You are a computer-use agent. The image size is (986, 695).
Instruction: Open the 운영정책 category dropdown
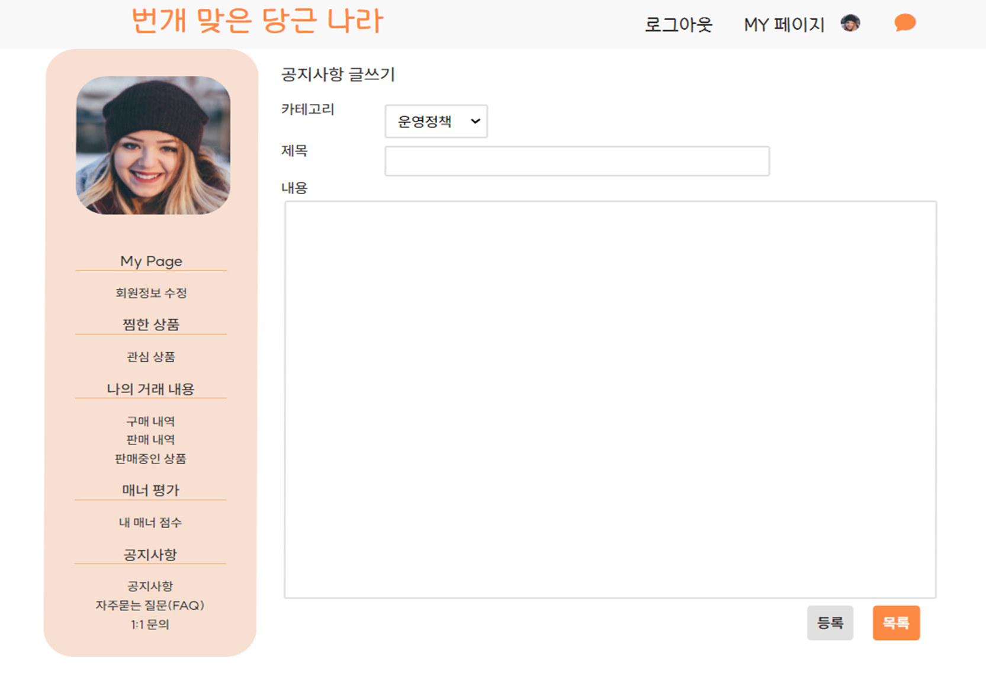tap(436, 121)
